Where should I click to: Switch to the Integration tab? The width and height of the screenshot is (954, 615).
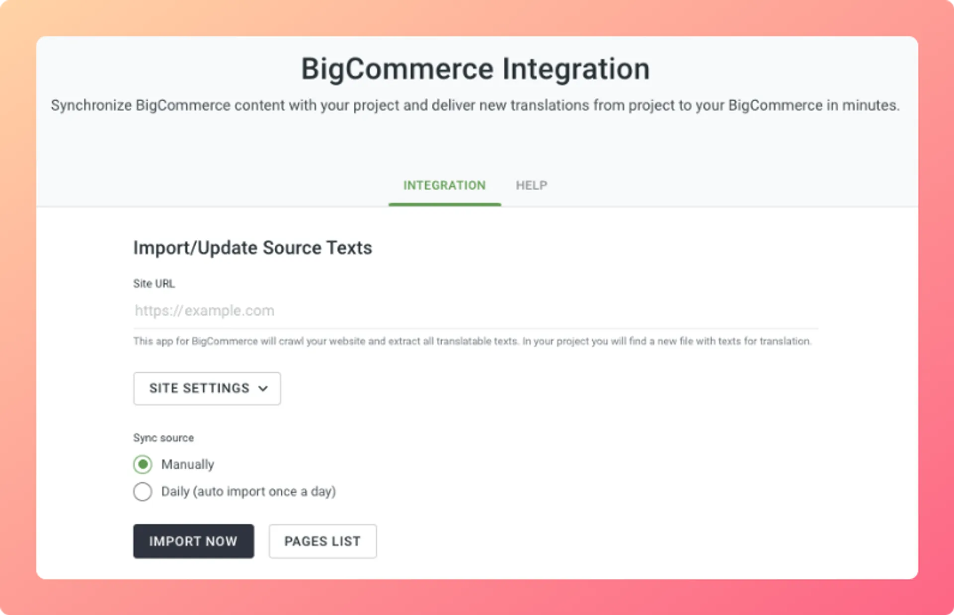444,186
